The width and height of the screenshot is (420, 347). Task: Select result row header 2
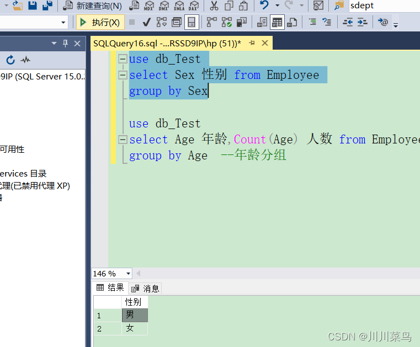(108, 329)
